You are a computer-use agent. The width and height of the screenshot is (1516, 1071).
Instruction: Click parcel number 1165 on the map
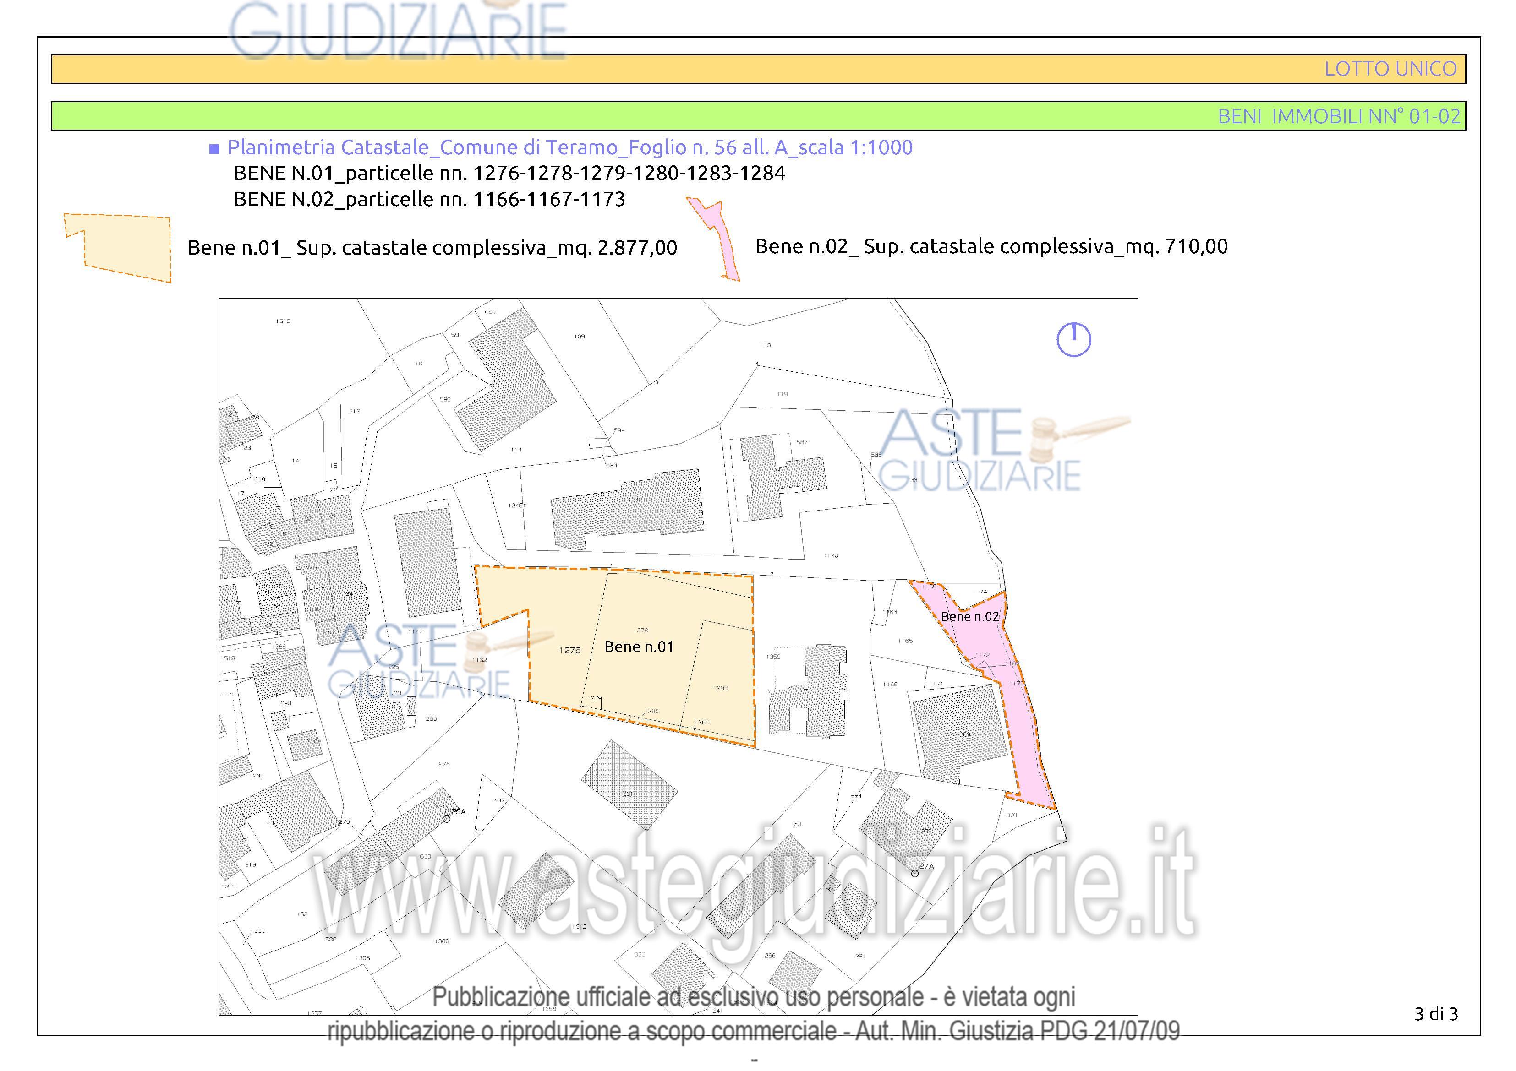click(905, 641)
